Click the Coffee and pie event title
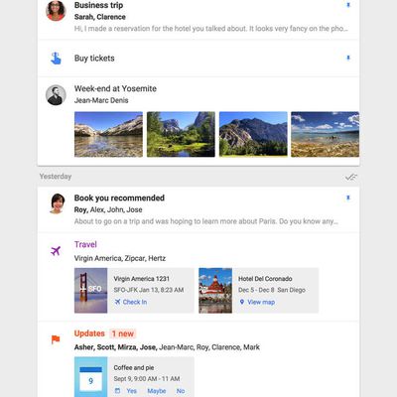Image resolution: width=397 pixels, height=397 pixels. [x=134, y=367]
